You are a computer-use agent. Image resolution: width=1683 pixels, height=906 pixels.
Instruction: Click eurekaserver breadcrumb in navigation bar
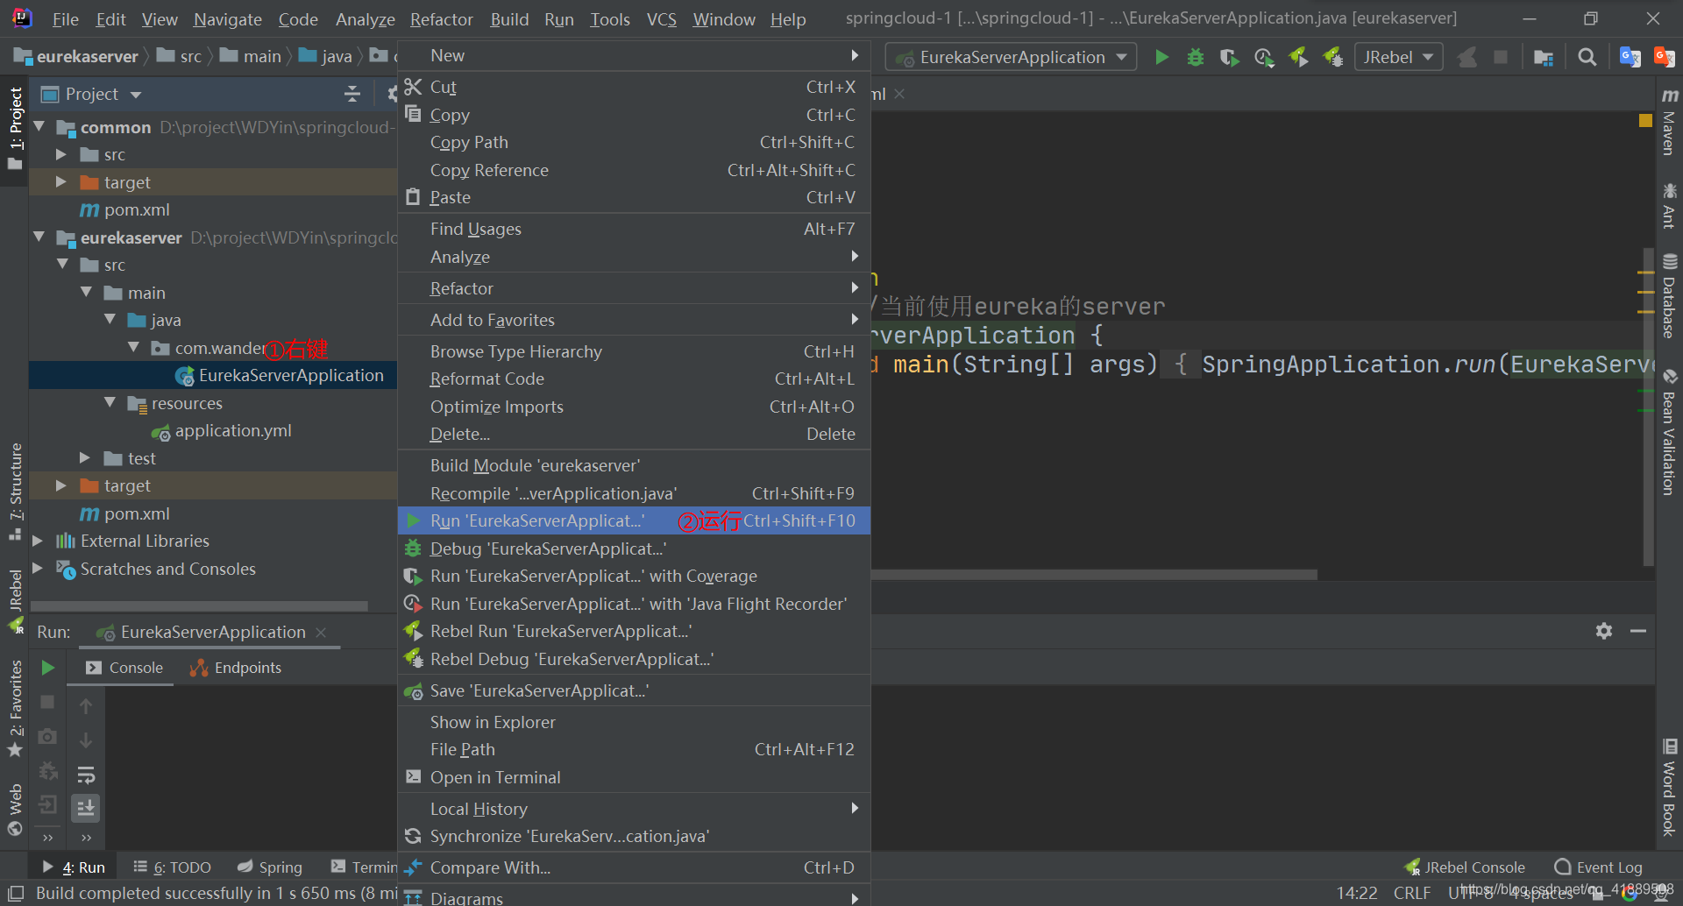(x=77, y=57)
